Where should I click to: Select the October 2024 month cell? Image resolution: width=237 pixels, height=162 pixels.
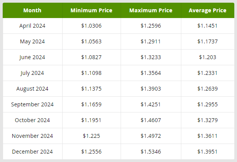32,120
